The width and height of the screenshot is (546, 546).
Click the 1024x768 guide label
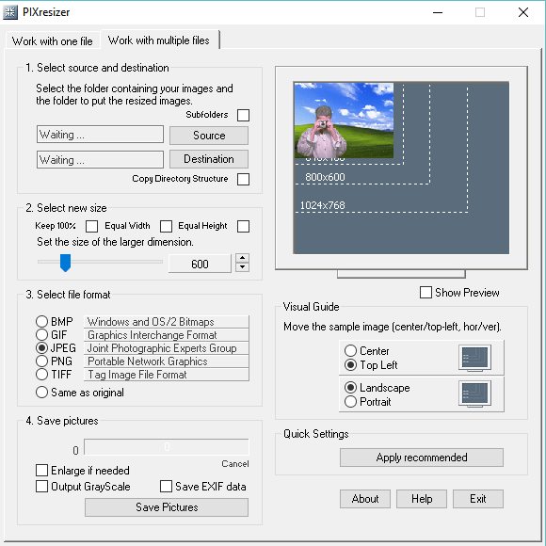click(x=323, y=205)
